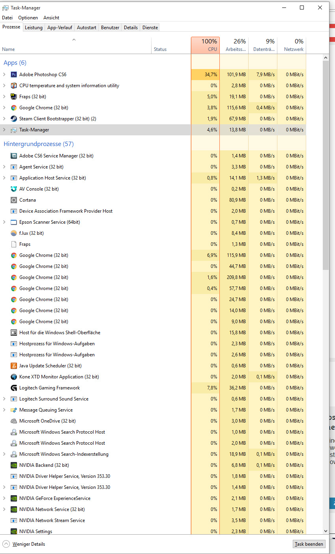The height and width of the screenshot is (554, 335).
Task: Click the Fraps (32 bit) app icon
Action: (x=14, y=97)
